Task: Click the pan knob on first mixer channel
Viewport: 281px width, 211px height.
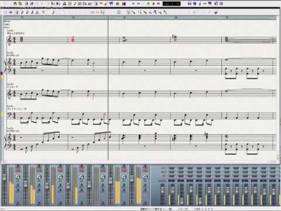Action: tap(18, 177)
